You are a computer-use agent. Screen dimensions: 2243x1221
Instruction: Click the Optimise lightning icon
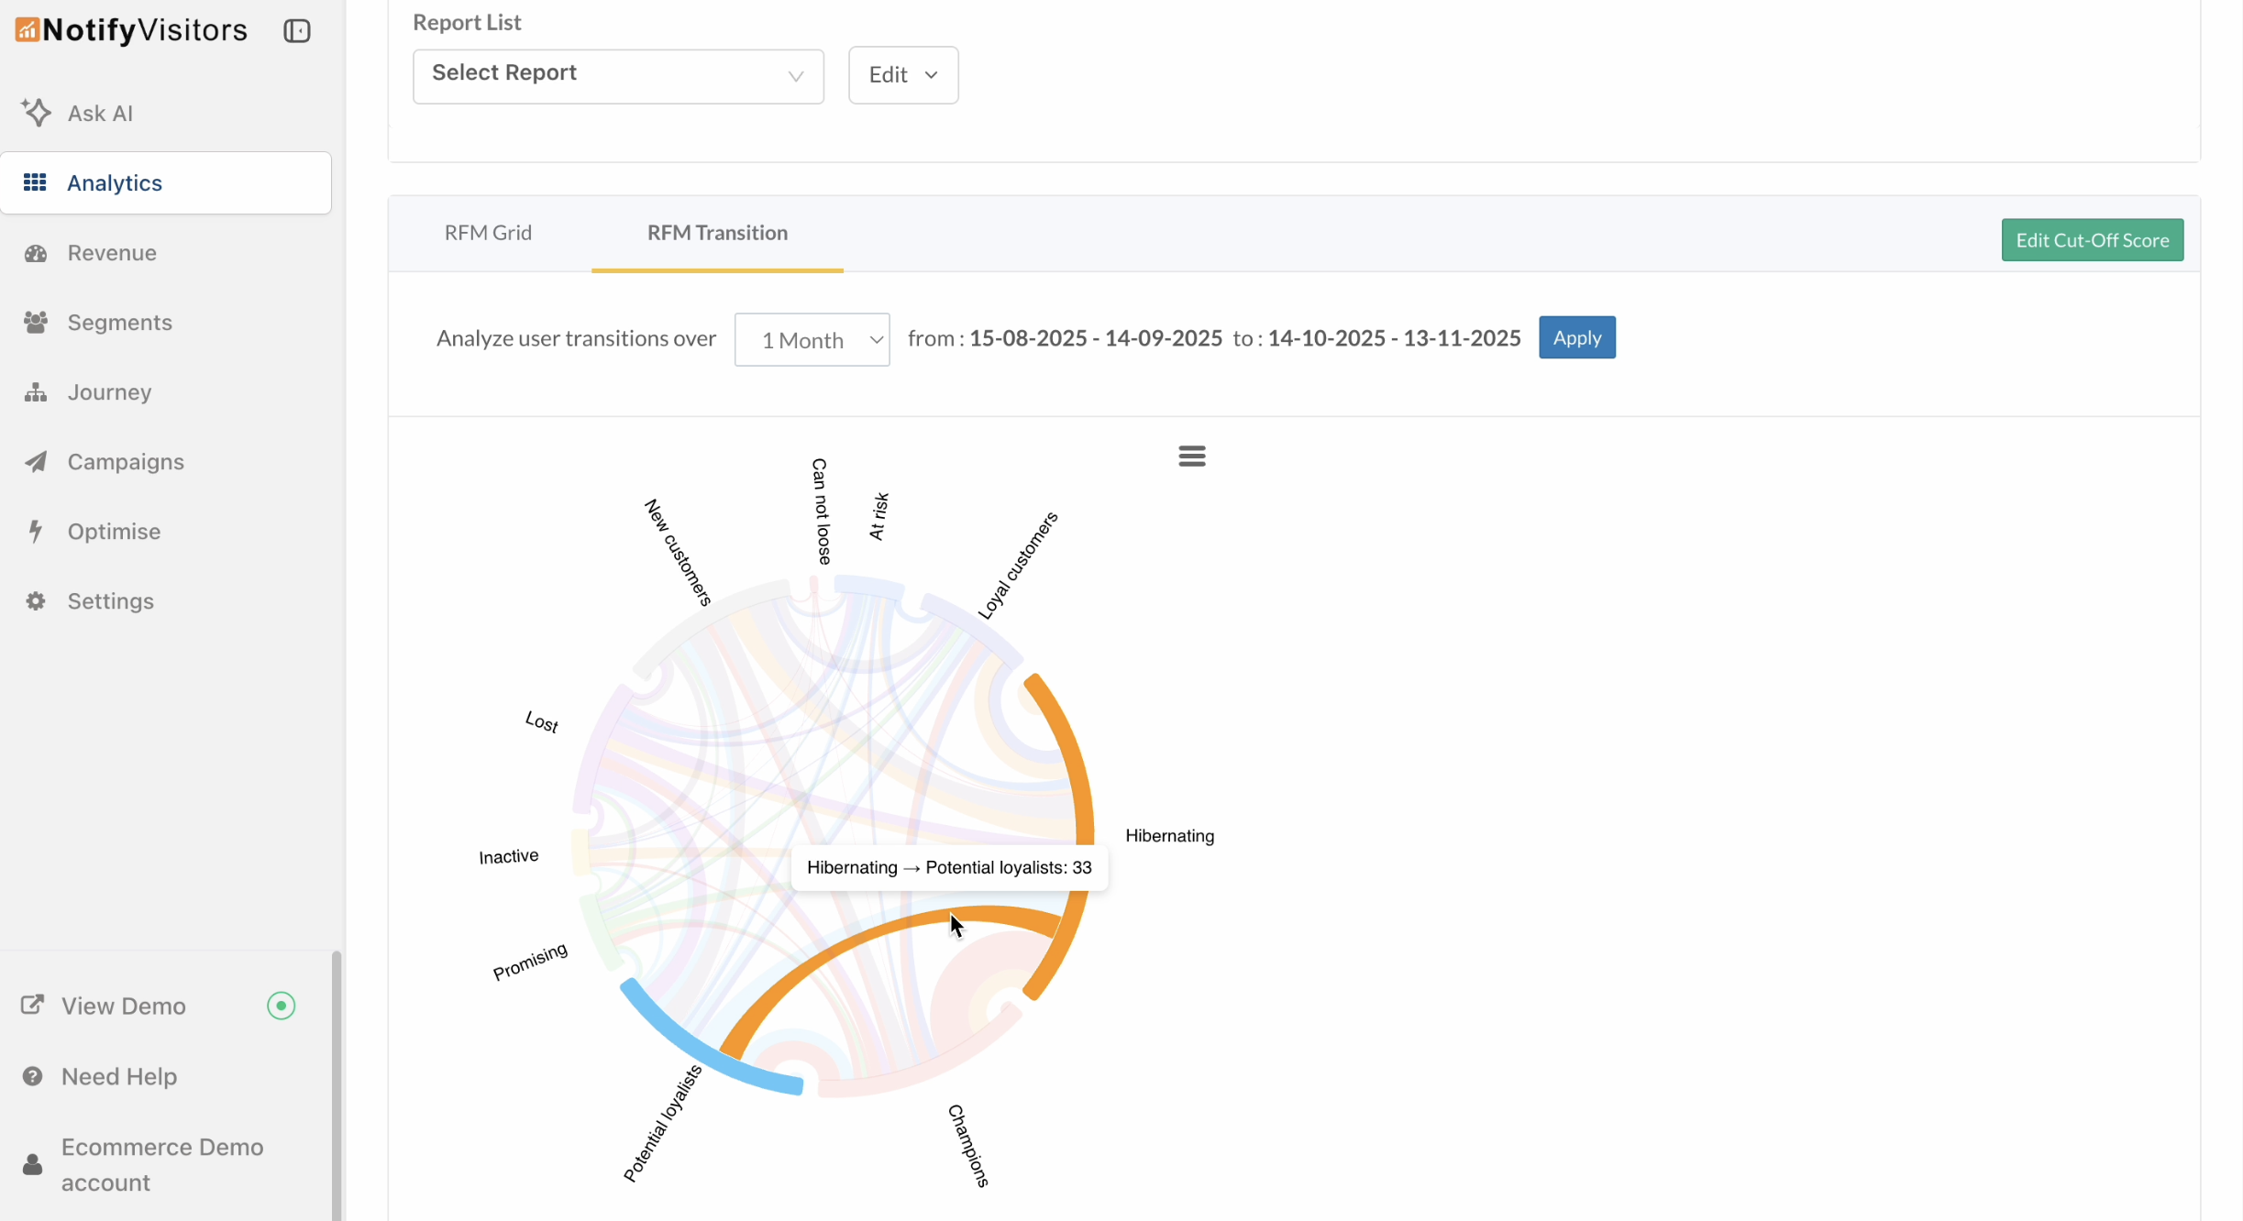click(36, 532)
